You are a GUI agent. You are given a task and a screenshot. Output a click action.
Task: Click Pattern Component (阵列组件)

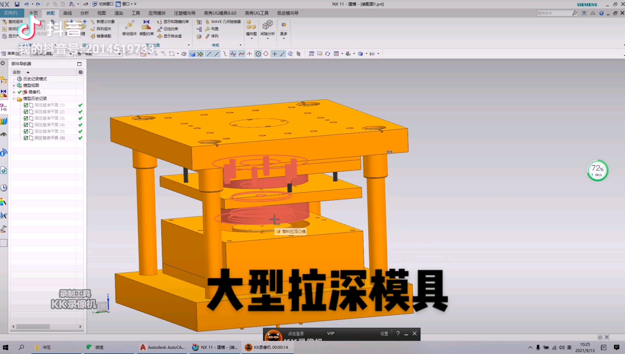[x=101, y=29]
